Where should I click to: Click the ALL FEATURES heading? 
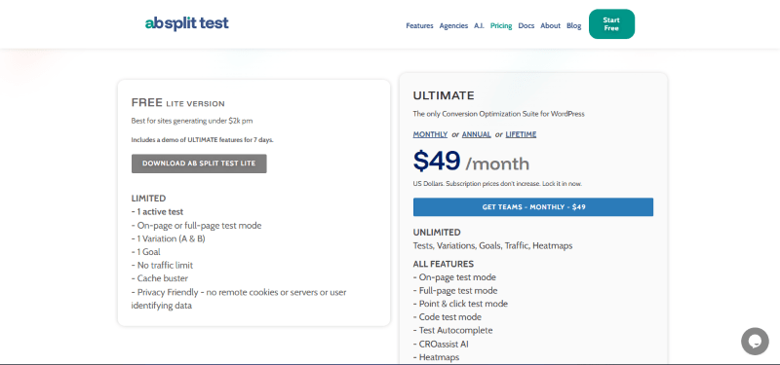point(444,264)
